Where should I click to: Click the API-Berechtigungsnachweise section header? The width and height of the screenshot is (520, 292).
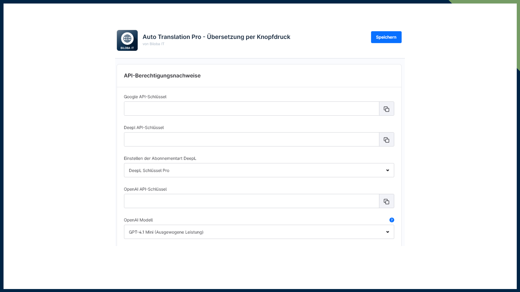coord(162,76)
